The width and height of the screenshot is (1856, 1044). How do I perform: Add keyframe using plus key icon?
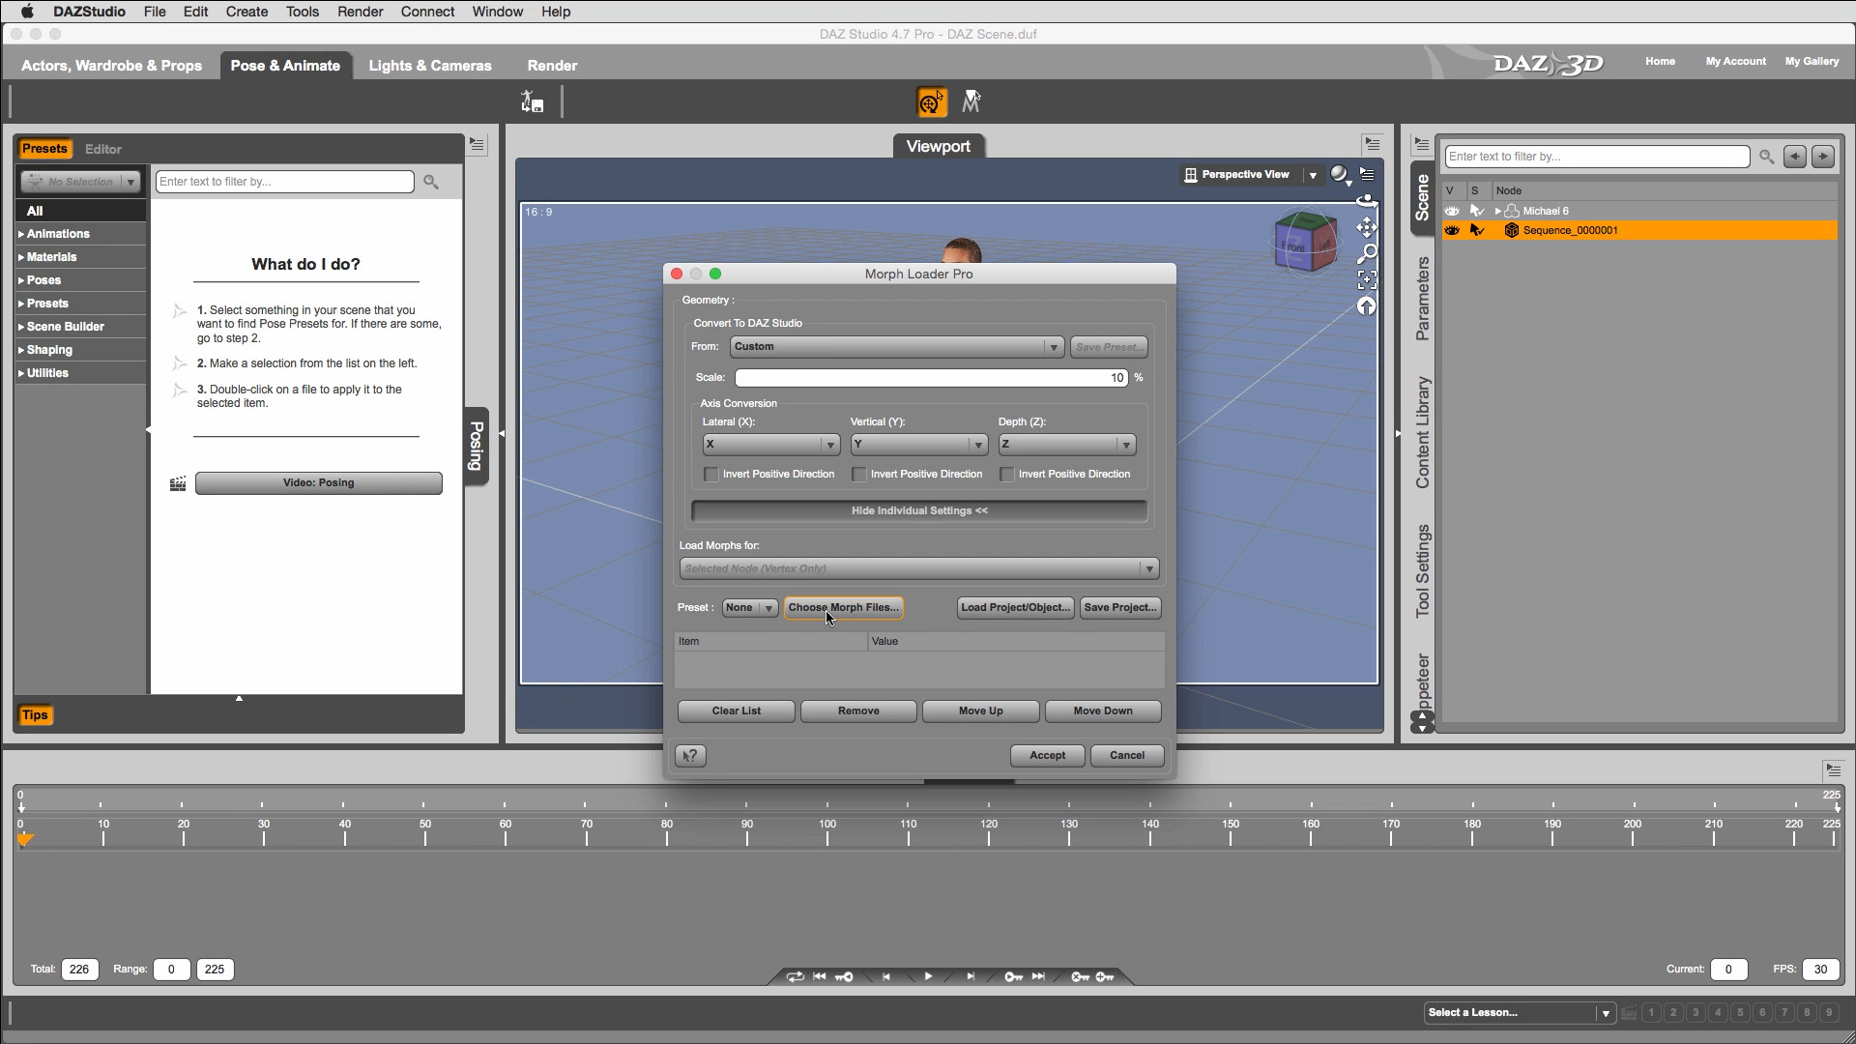click(1105, 976)
